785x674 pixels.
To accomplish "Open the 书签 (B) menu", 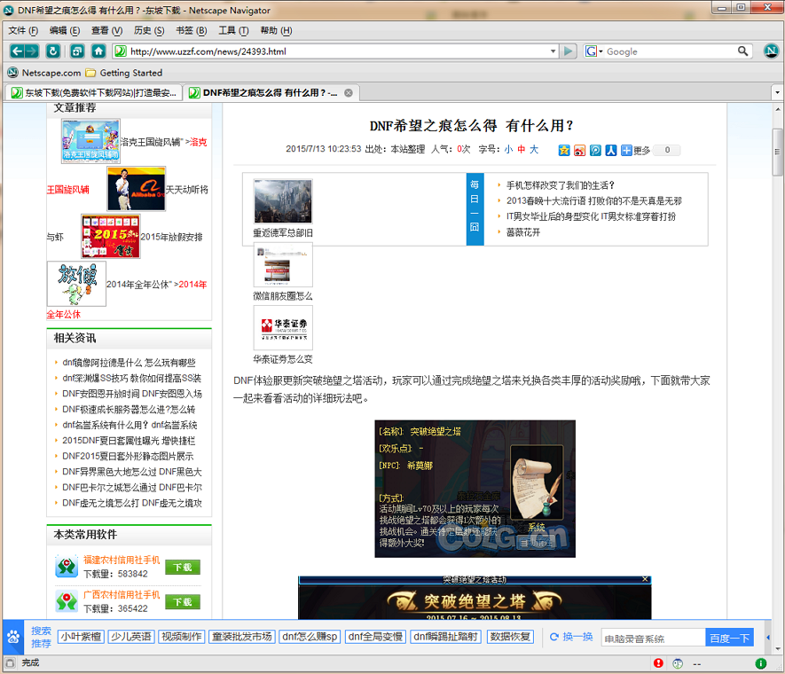I will [x=192, y=30].
